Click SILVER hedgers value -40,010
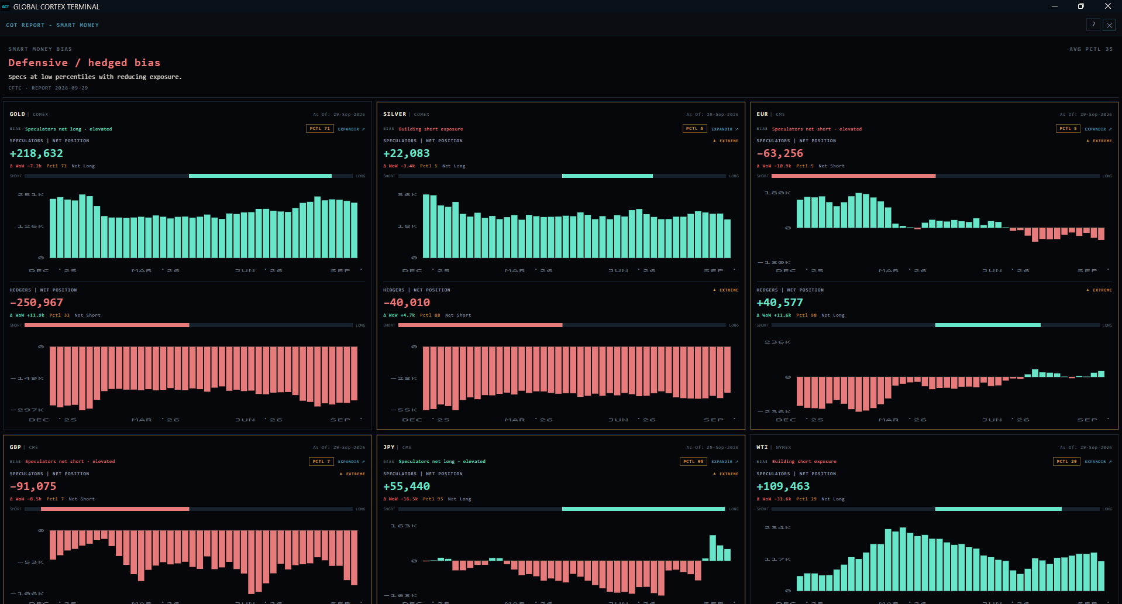1122x604 pixels. (407, 303)
